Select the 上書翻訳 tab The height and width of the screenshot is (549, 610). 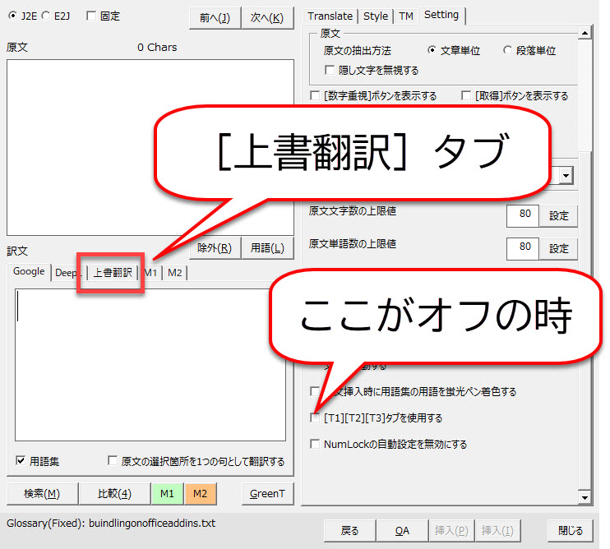[112, 273]
